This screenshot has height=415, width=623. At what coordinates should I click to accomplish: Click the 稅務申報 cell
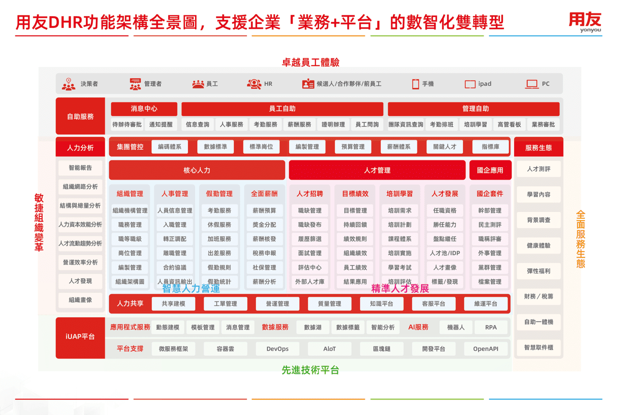(x=264, y=253)
